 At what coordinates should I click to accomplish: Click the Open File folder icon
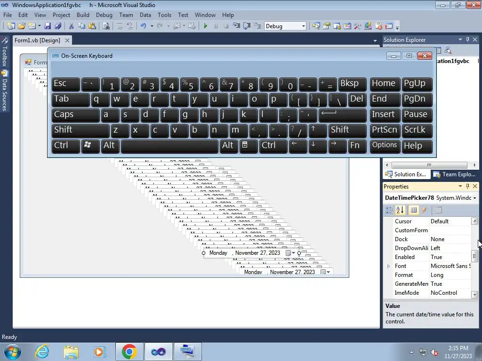pos(22,26)
